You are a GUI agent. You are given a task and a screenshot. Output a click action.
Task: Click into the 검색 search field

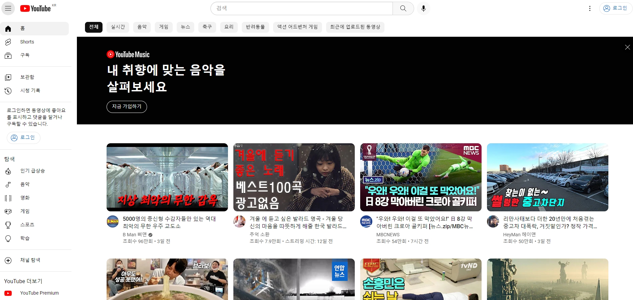pos(302,8)
